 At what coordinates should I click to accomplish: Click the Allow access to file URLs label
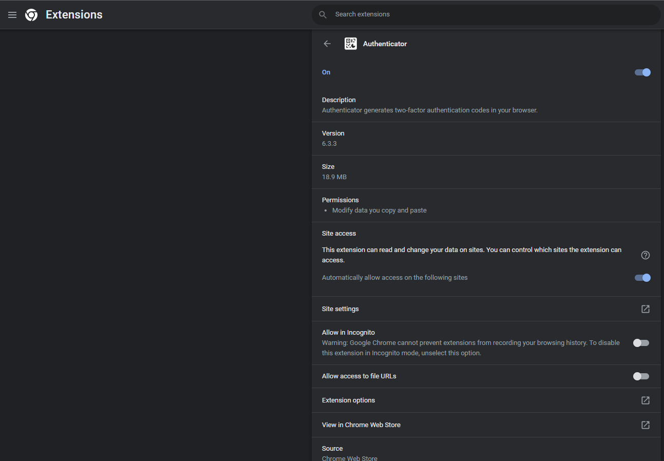pyautogui.click(x=359, y=376)
